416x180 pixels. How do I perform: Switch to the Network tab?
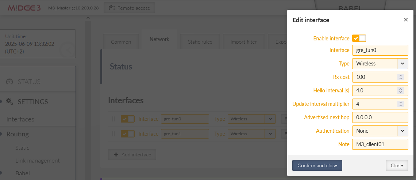(x=159, y=39)
